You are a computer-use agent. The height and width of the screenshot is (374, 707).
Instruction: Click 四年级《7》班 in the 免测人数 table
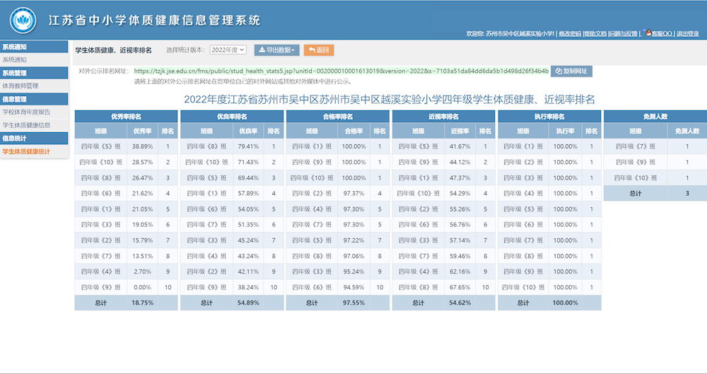[636, 146]
